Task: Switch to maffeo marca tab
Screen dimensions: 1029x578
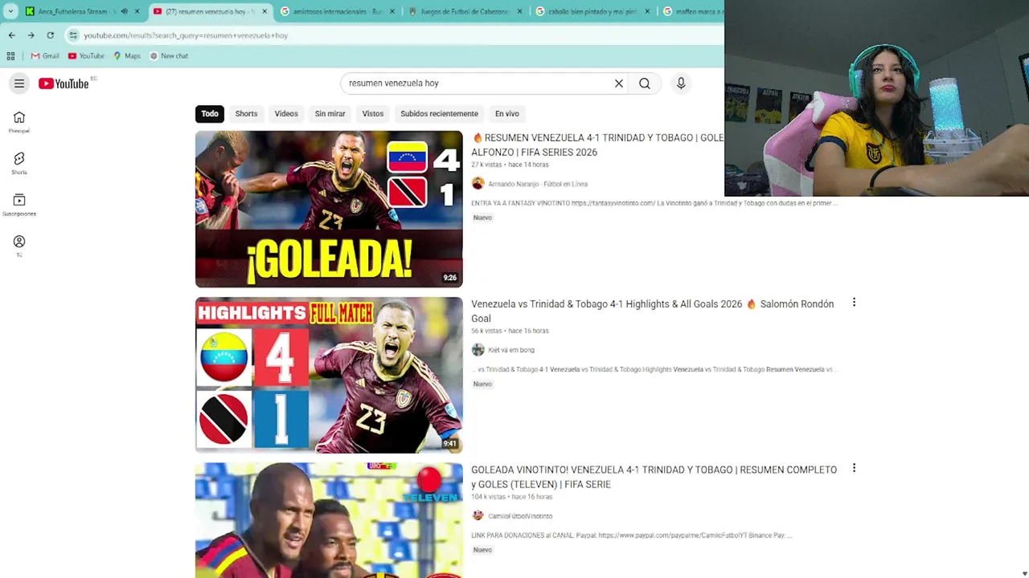Action: pyautogui.click(x=692, y=11)
